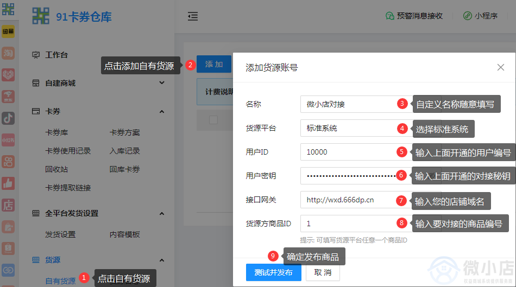This screenshot has width=516, height=287.
Task: Open the 店 shop platform icon
Action: pyautogui.click(x=8, y=205)
